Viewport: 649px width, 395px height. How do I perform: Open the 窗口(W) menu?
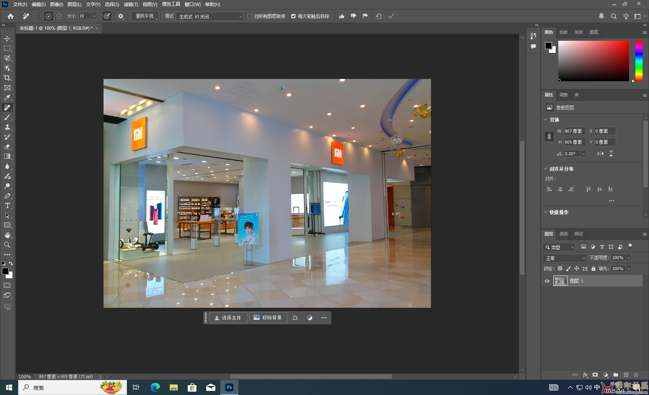pyautogui.click(x=193, y=5)
